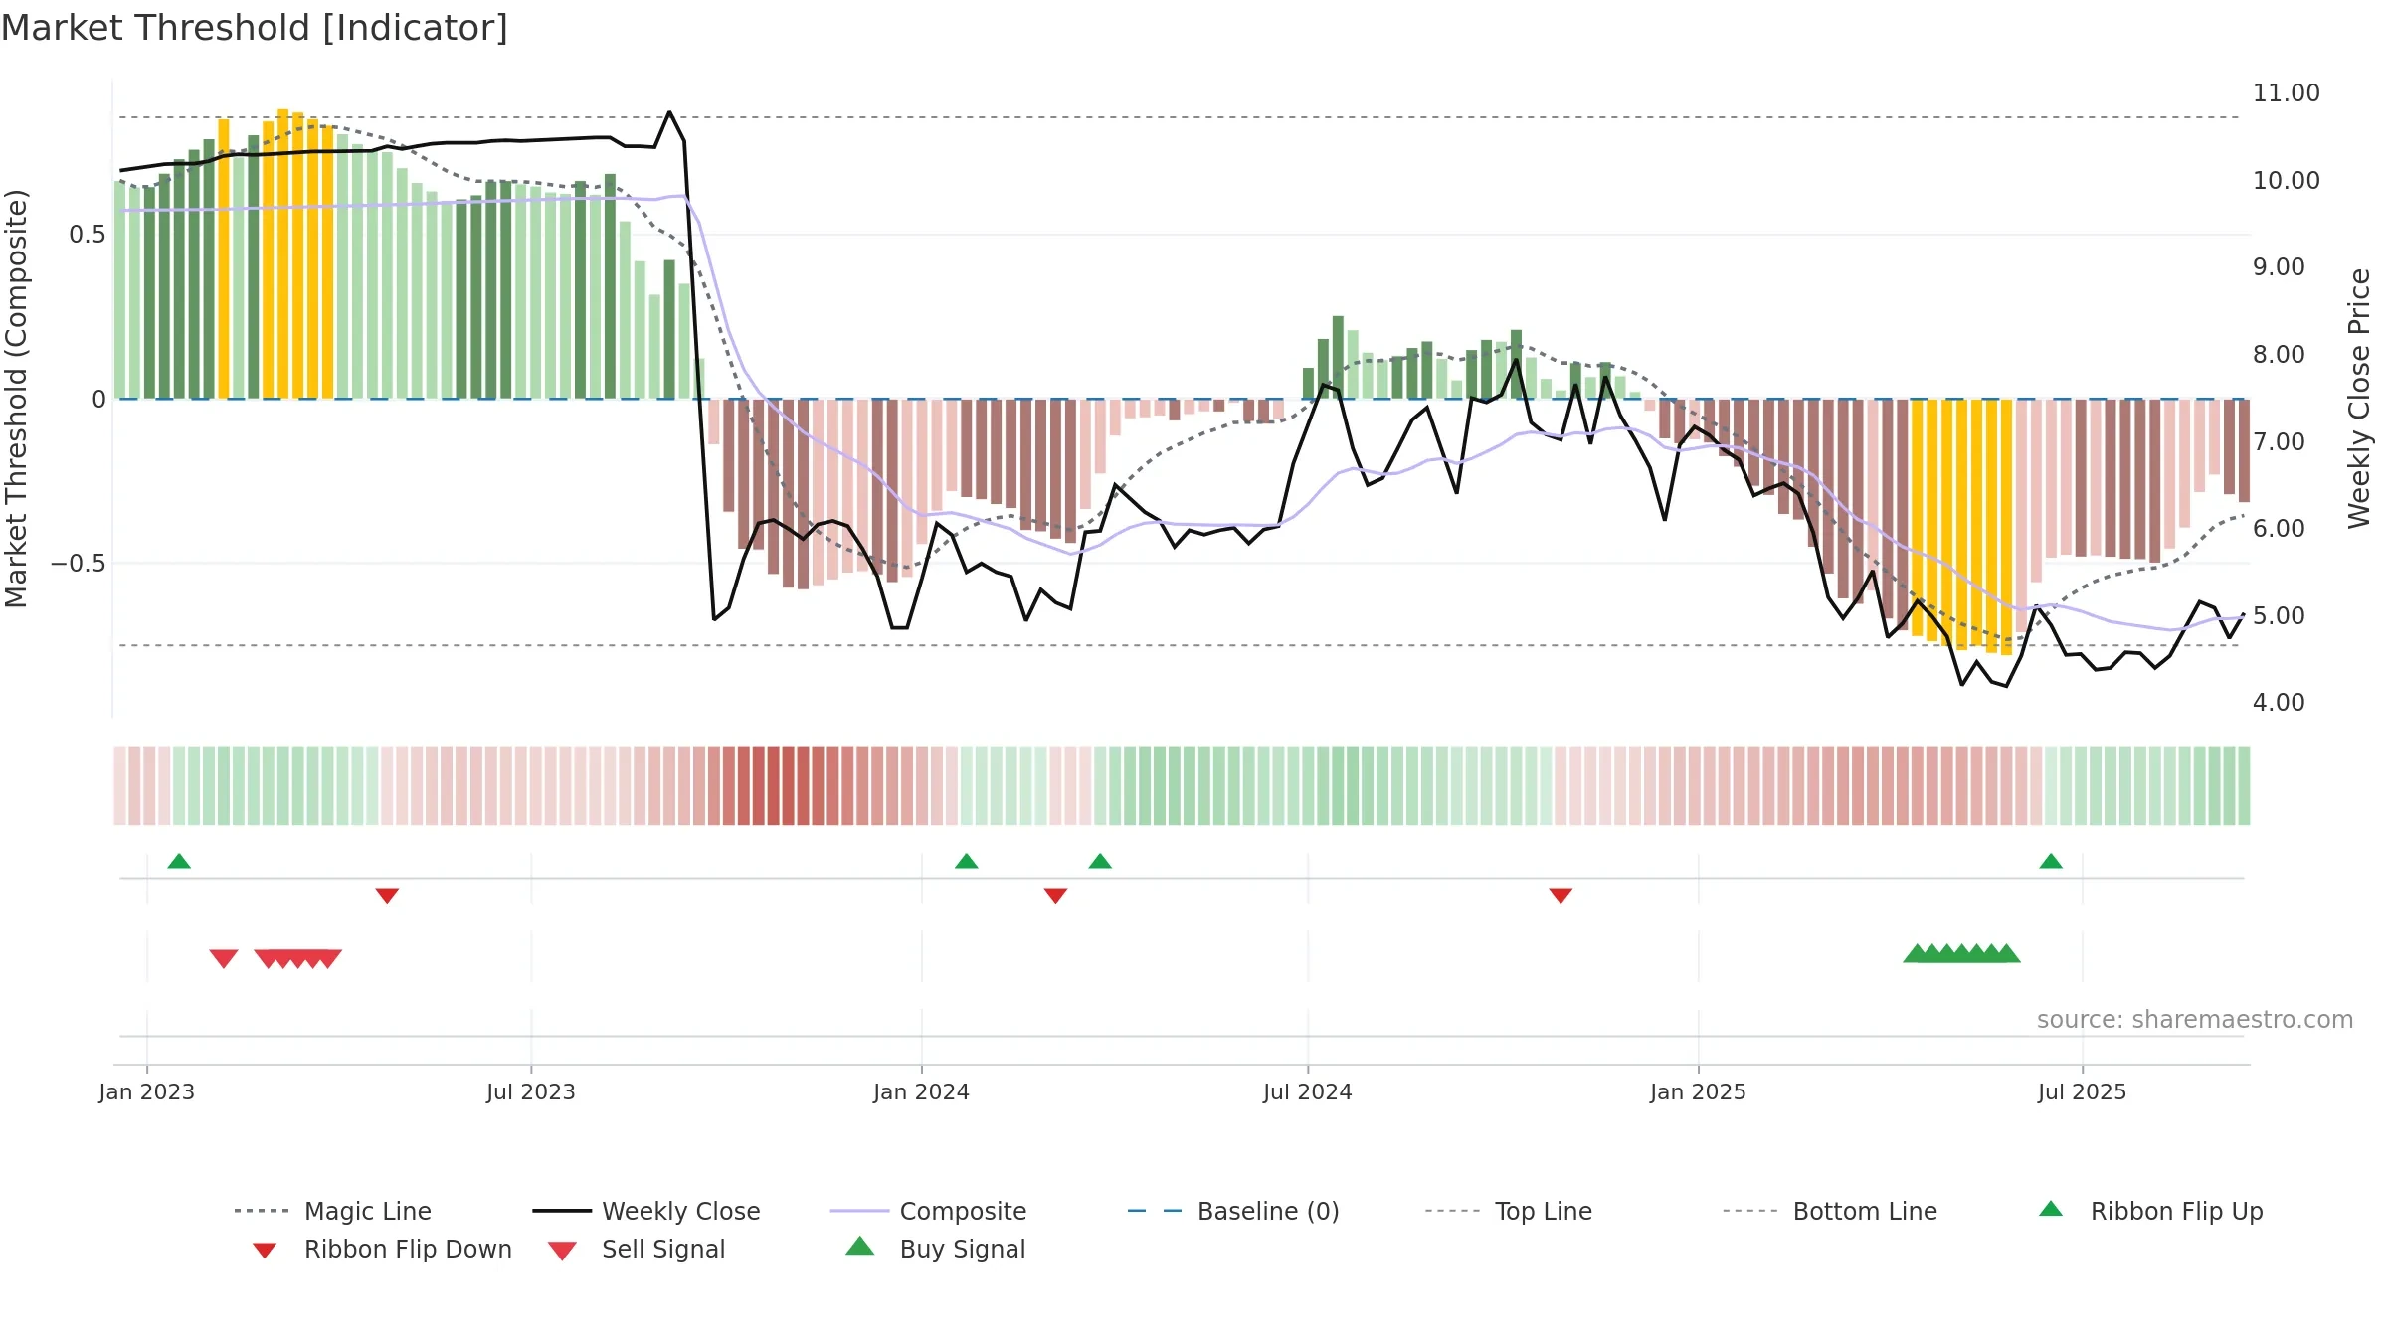The width and height of the screenshot is (2387, 1342).
Task: Click the red Sell Signal legend triangle
Action: coord(562,1251)
